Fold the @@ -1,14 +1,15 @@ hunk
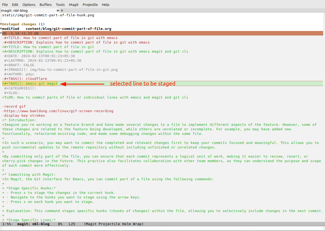 click(1, 33)
